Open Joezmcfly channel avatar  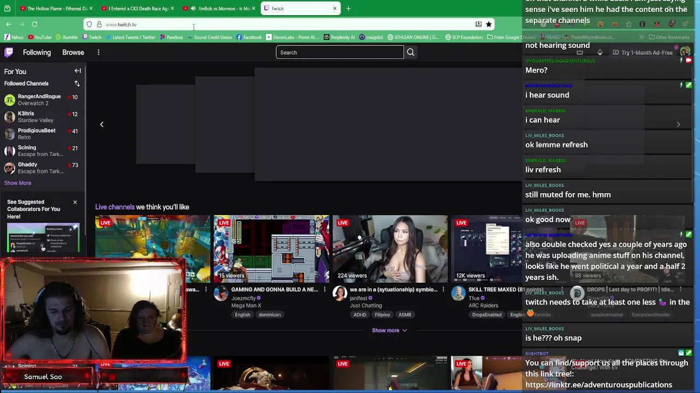click(x=221, y=294)
